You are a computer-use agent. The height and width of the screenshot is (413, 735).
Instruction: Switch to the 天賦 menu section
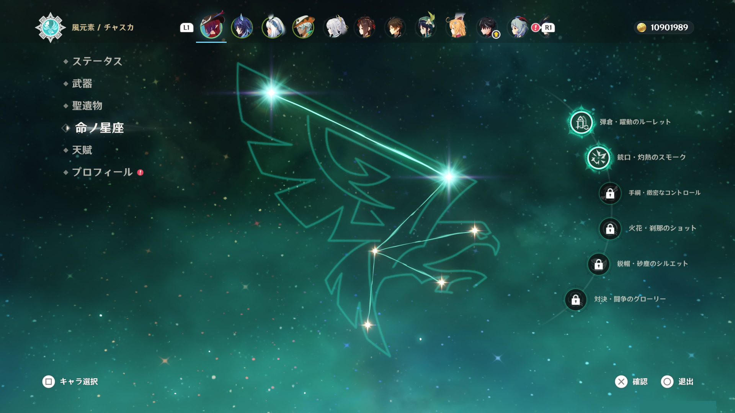82,150
